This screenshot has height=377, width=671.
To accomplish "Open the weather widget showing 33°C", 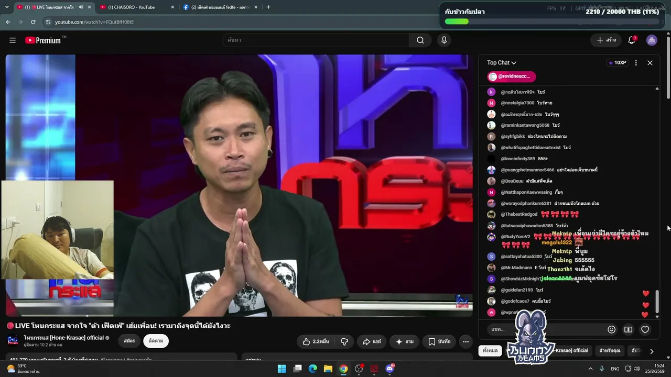I will pos(24,369).
